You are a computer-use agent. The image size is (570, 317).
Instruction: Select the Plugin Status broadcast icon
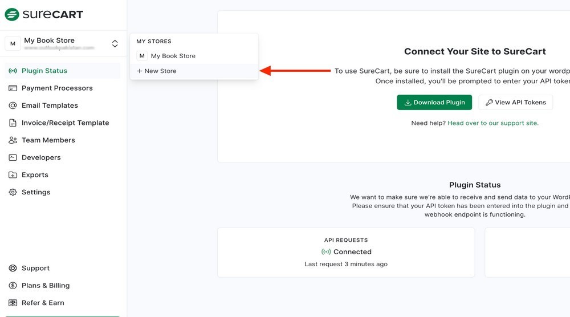click(x=13, y=71)
